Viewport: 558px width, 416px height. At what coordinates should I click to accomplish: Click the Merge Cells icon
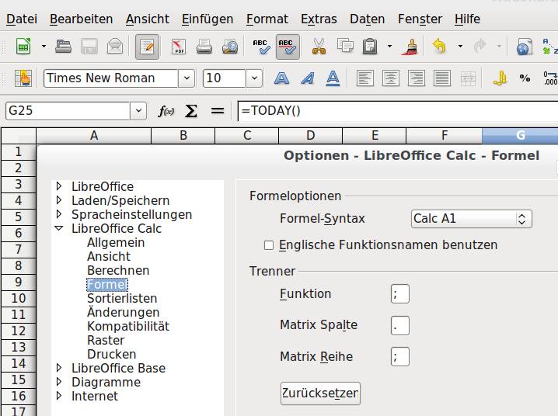click(x=468, y=78)
